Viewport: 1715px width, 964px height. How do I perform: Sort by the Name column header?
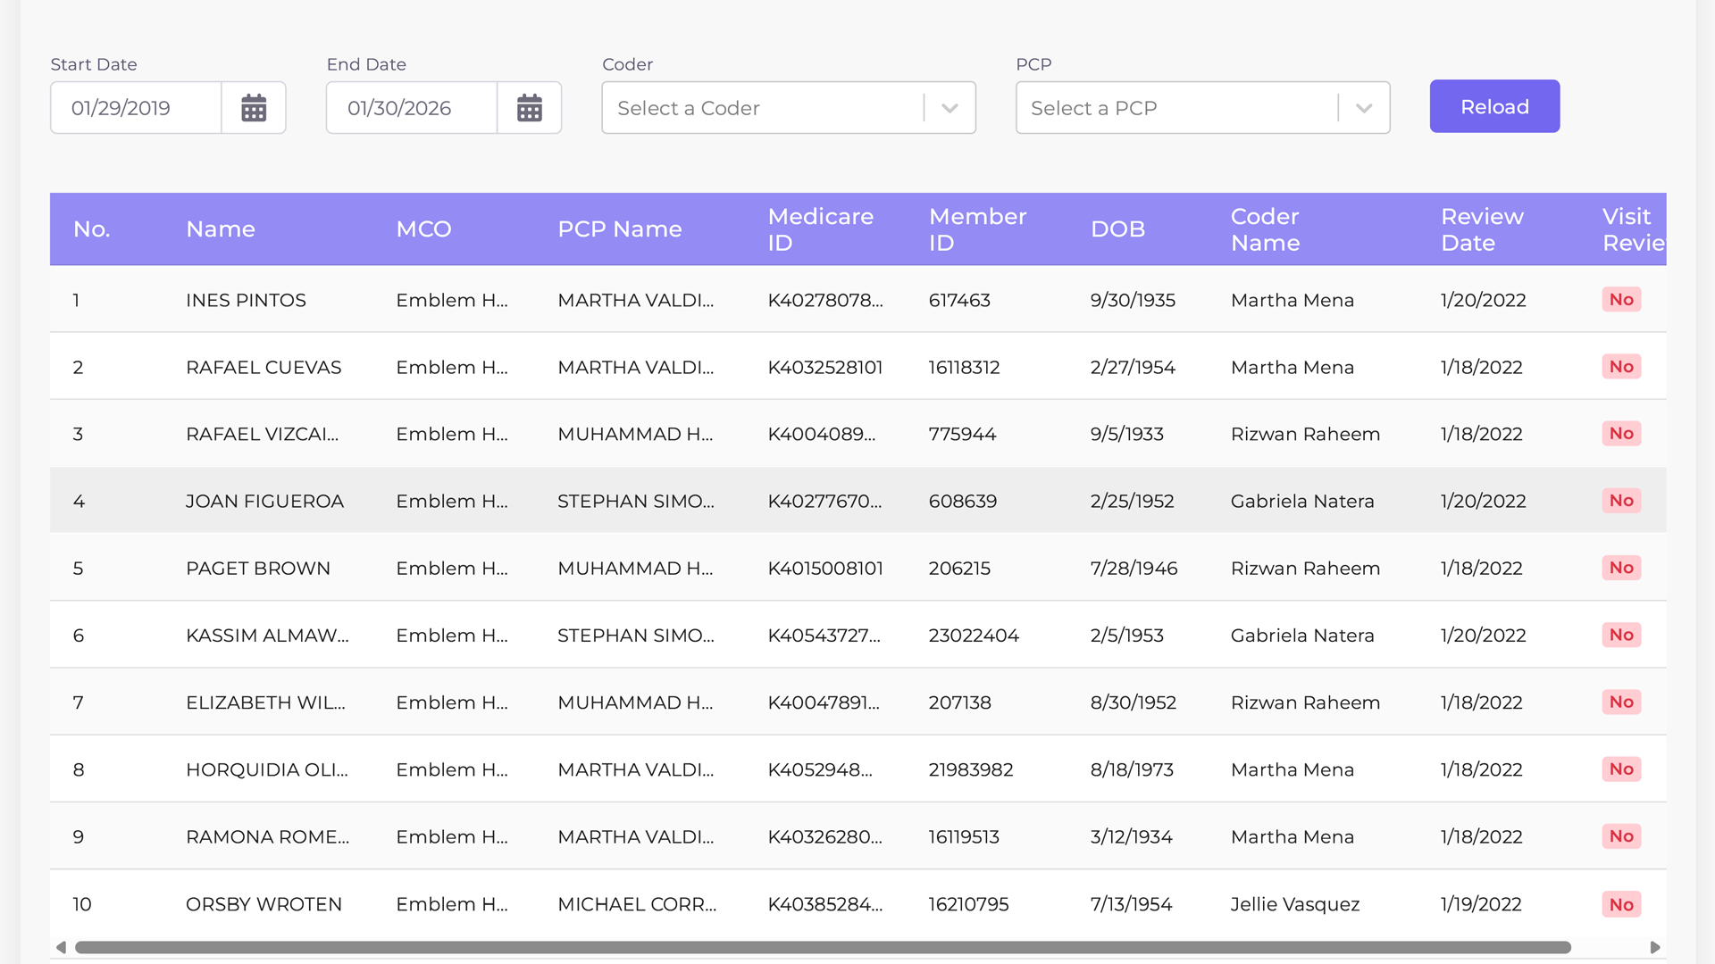(221, 229)
